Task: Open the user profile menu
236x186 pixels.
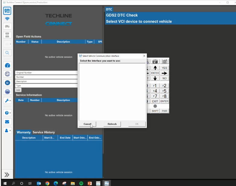Action: [7, 130]
